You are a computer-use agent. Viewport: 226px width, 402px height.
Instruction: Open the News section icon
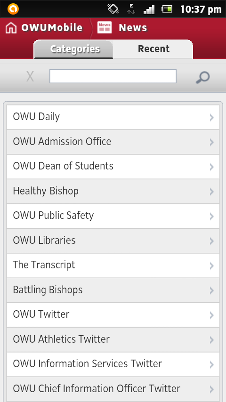(105, 27)
